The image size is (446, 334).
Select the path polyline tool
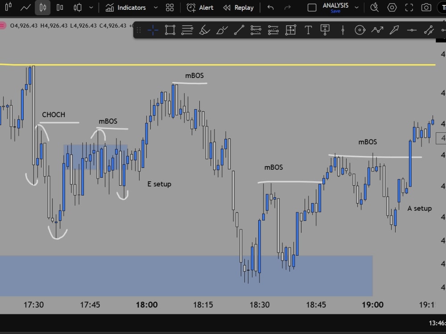coord(377,30)
